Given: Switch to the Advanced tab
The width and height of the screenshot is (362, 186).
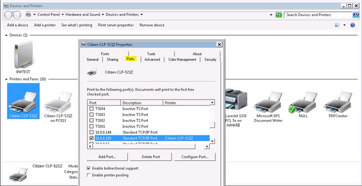Looking at the screenshot, I should [x=152, y=59].
